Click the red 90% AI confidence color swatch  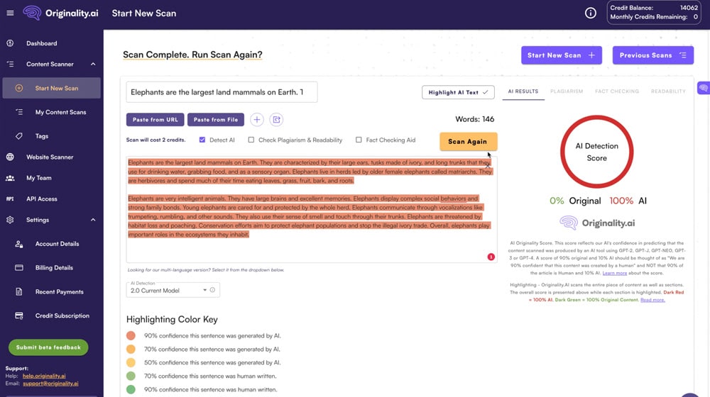click(x=131, y=335)
